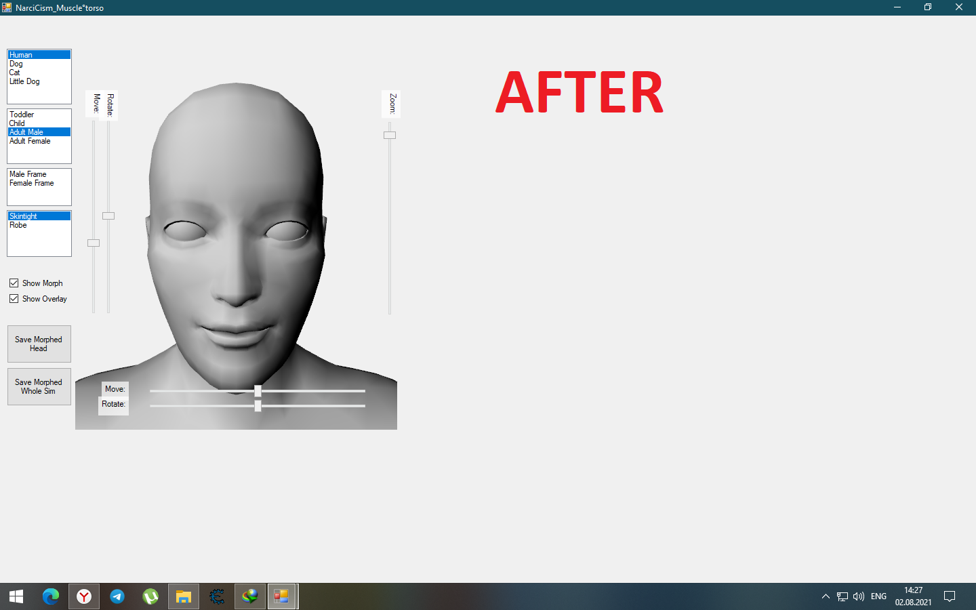976x610 pixels.
Task: Toggle the Show Morph checkbox
Action: (14, 283)
